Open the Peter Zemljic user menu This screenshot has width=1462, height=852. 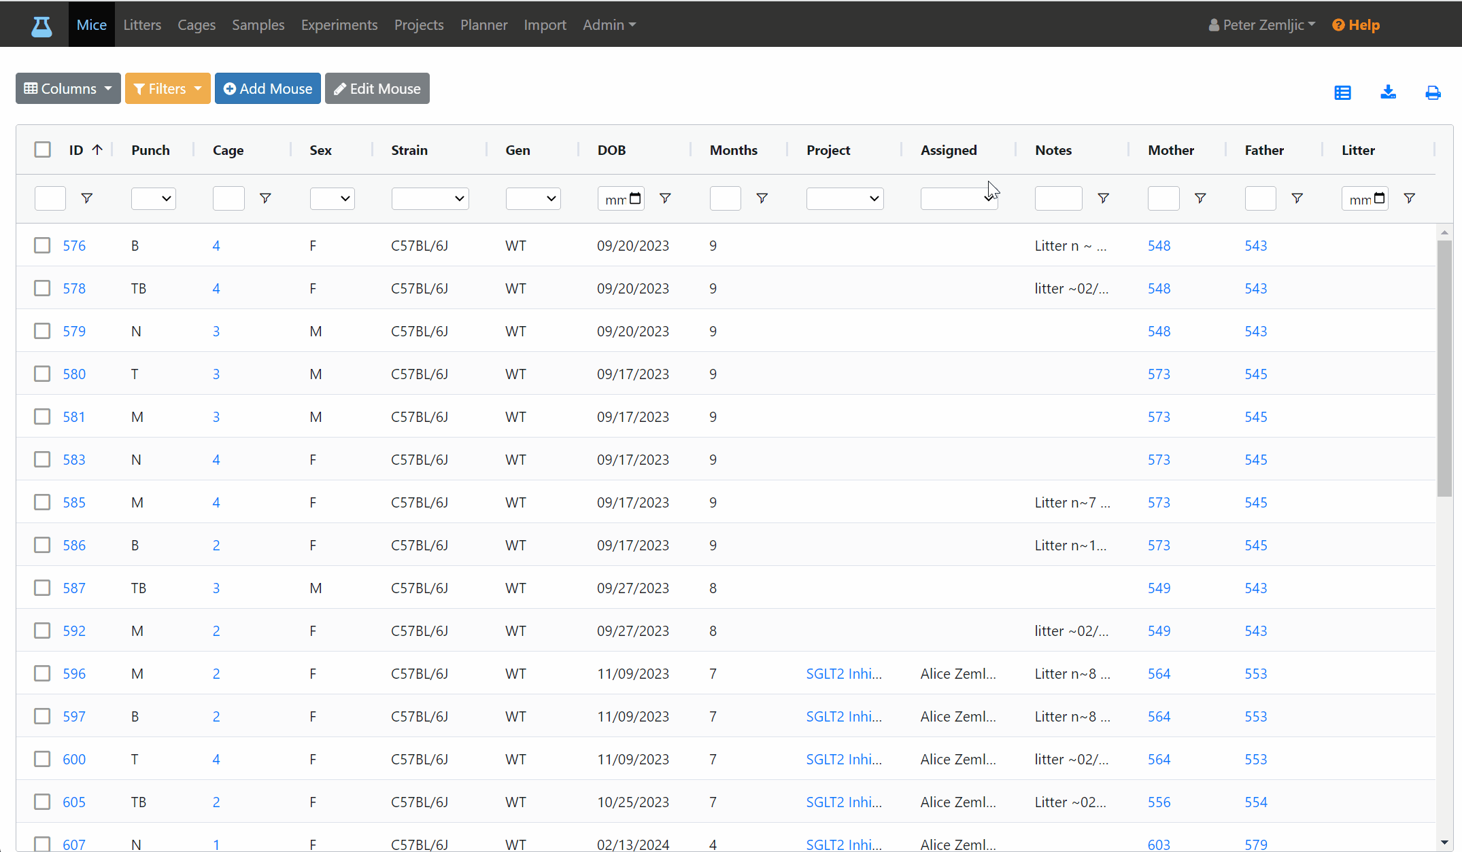click(1261, 24)
